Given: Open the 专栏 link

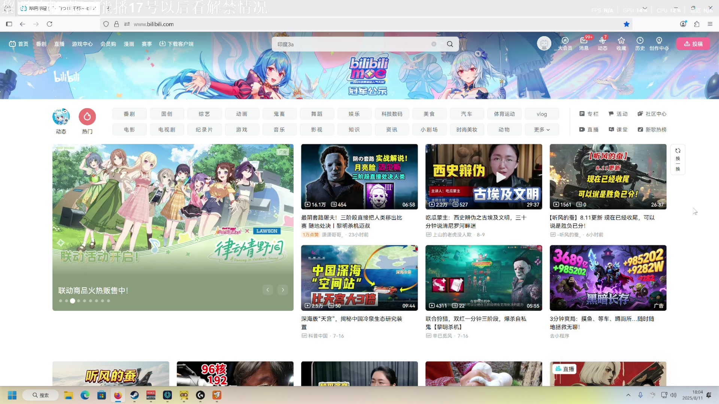Looking at the screenshot, I should pyautogui.click(x=589, y=114).
